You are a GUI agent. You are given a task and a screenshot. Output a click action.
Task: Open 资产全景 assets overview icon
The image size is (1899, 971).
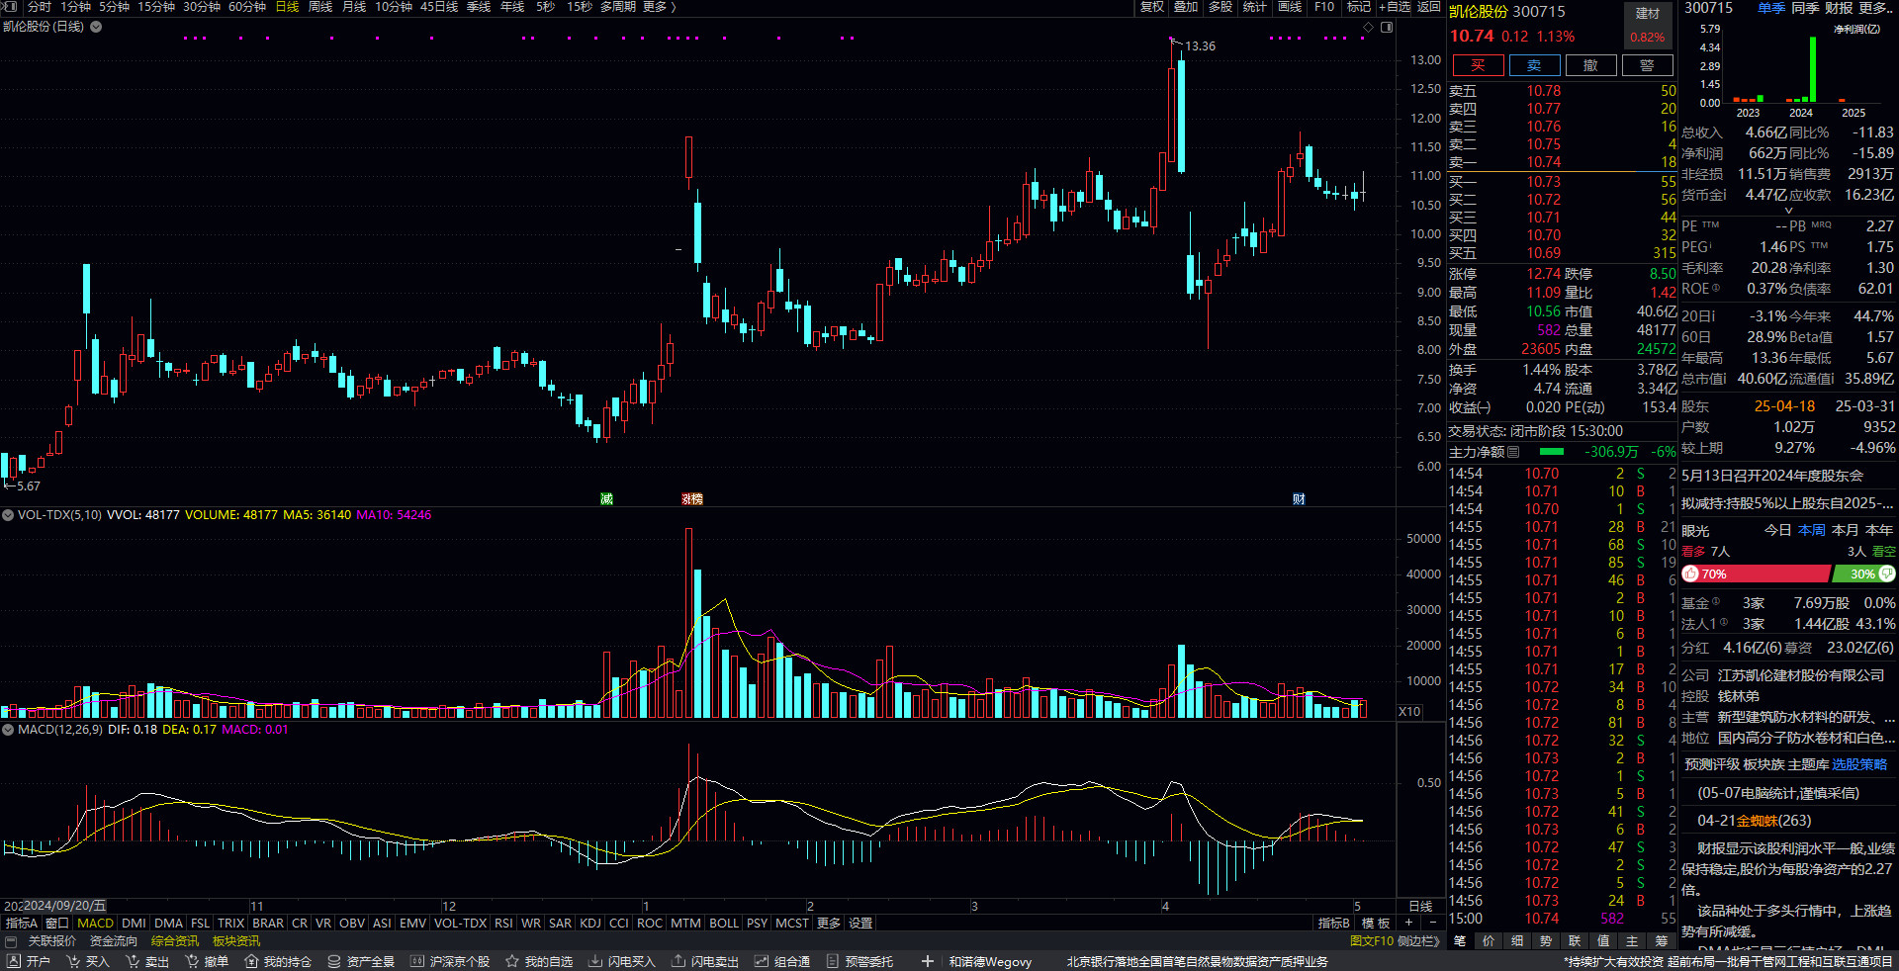(x=334, y=961)
